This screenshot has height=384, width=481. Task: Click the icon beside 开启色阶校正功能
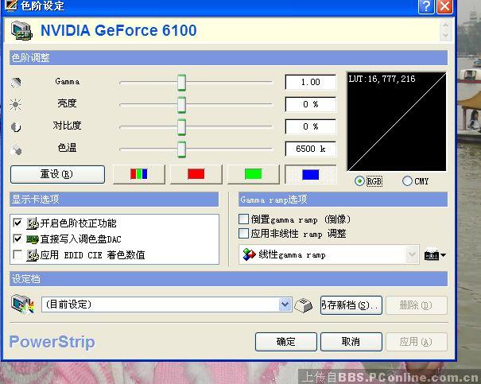(33, 223)
